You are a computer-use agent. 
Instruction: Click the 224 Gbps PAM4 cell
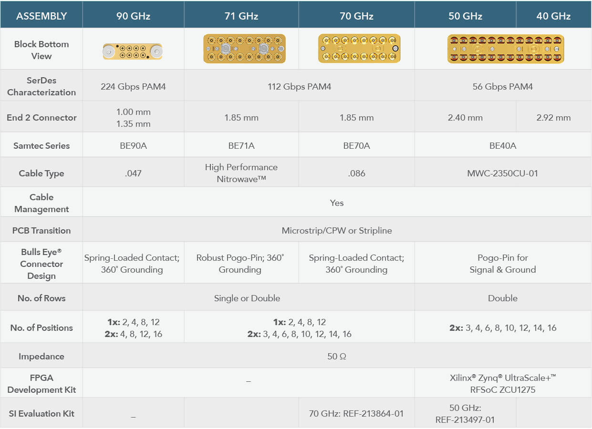click(x=133, y=87)
